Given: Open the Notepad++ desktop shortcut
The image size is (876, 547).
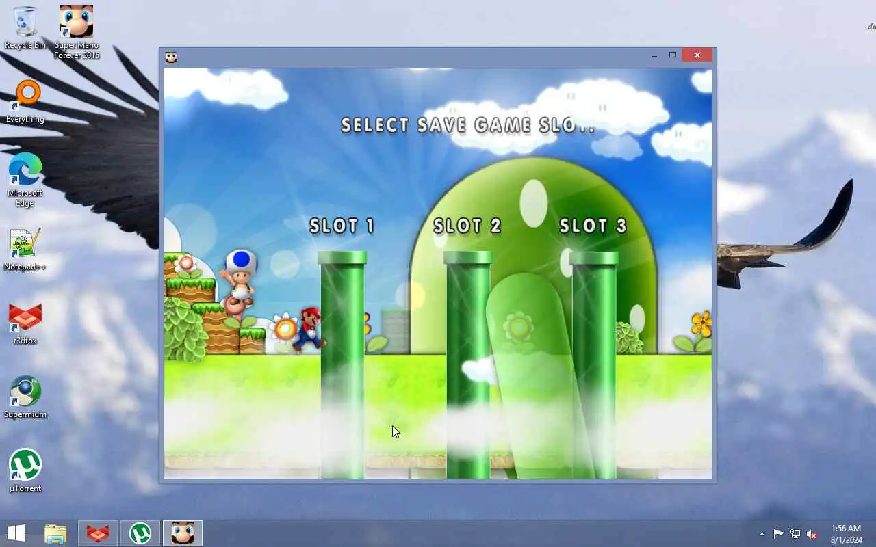Looking at the screenshot, I should tap(25, 250).
